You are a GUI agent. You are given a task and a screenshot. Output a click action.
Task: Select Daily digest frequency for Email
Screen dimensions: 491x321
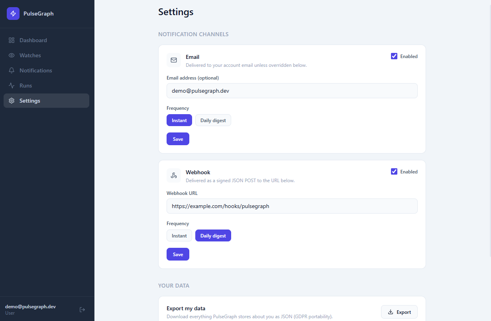click(213, 120)
